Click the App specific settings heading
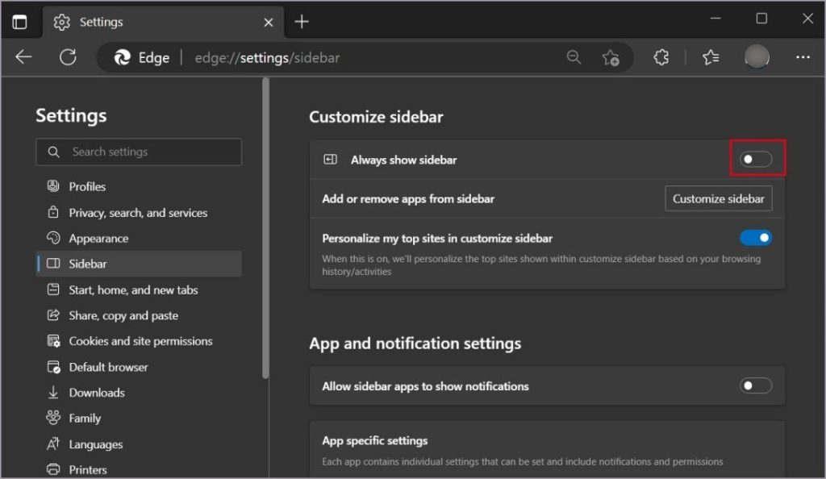Screen dimensions: 826x479 (x=374, y=441)
